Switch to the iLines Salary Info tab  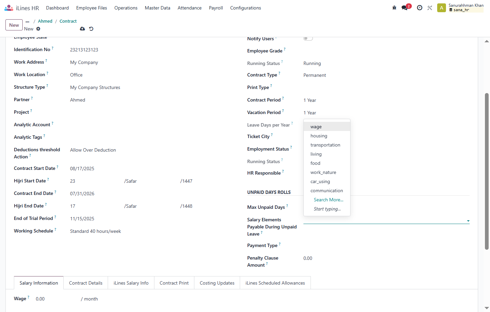[x=131, y=283]
